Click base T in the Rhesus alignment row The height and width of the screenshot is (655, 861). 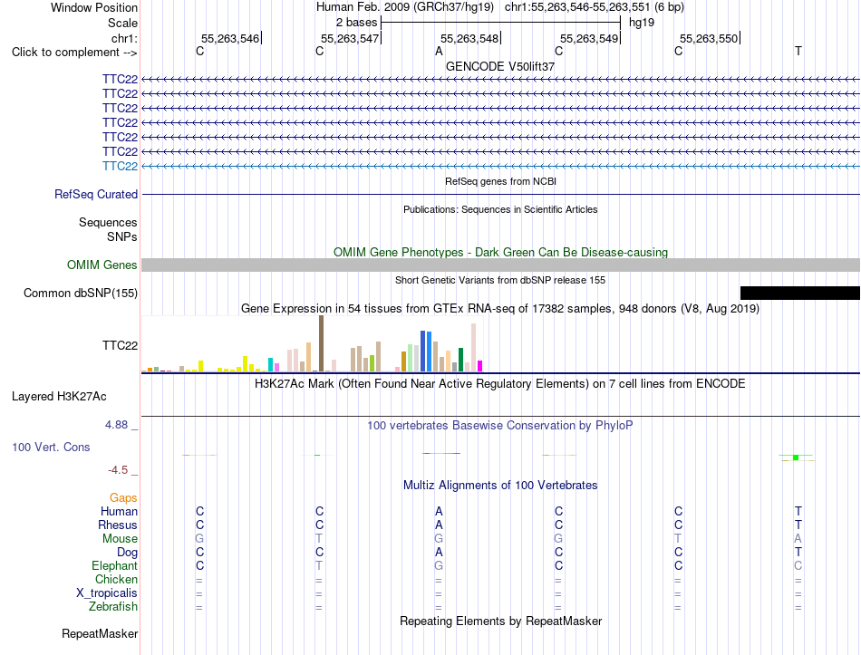798,525
